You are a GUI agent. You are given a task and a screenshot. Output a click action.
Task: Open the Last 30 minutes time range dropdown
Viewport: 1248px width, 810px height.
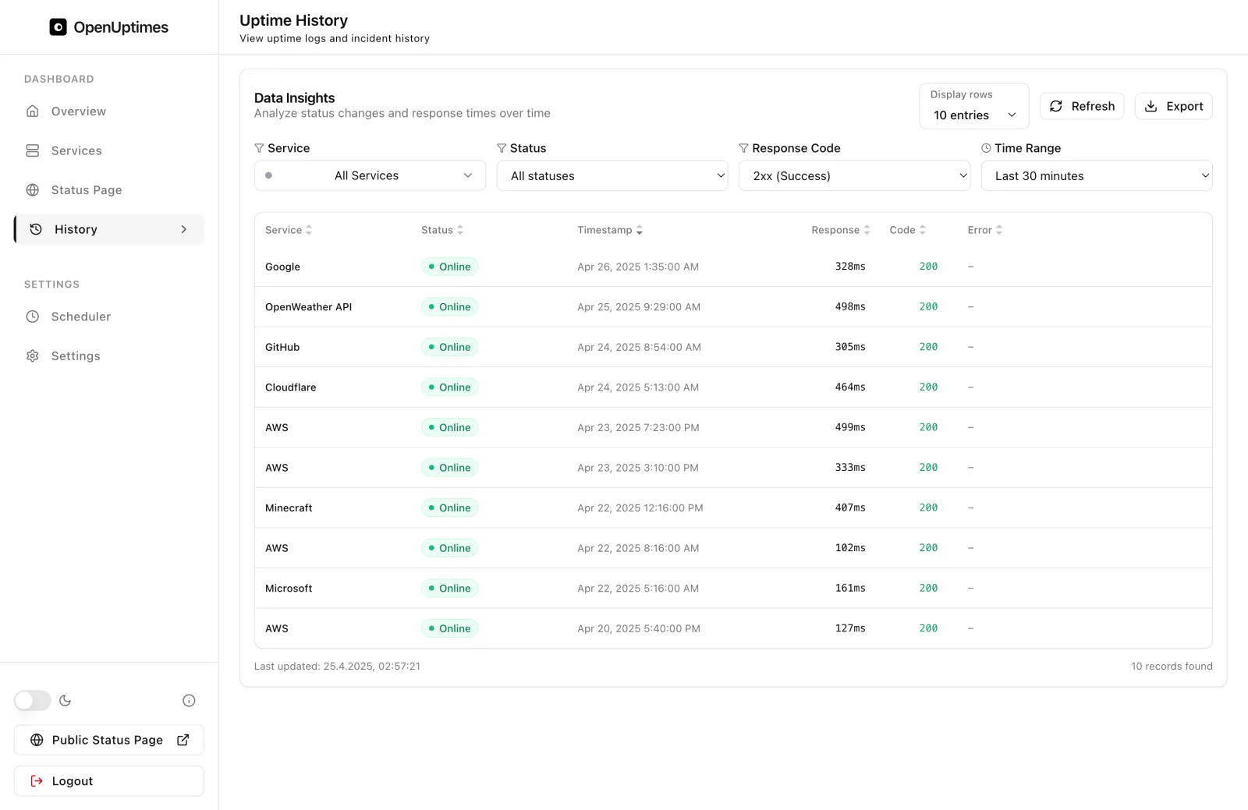1097,175
